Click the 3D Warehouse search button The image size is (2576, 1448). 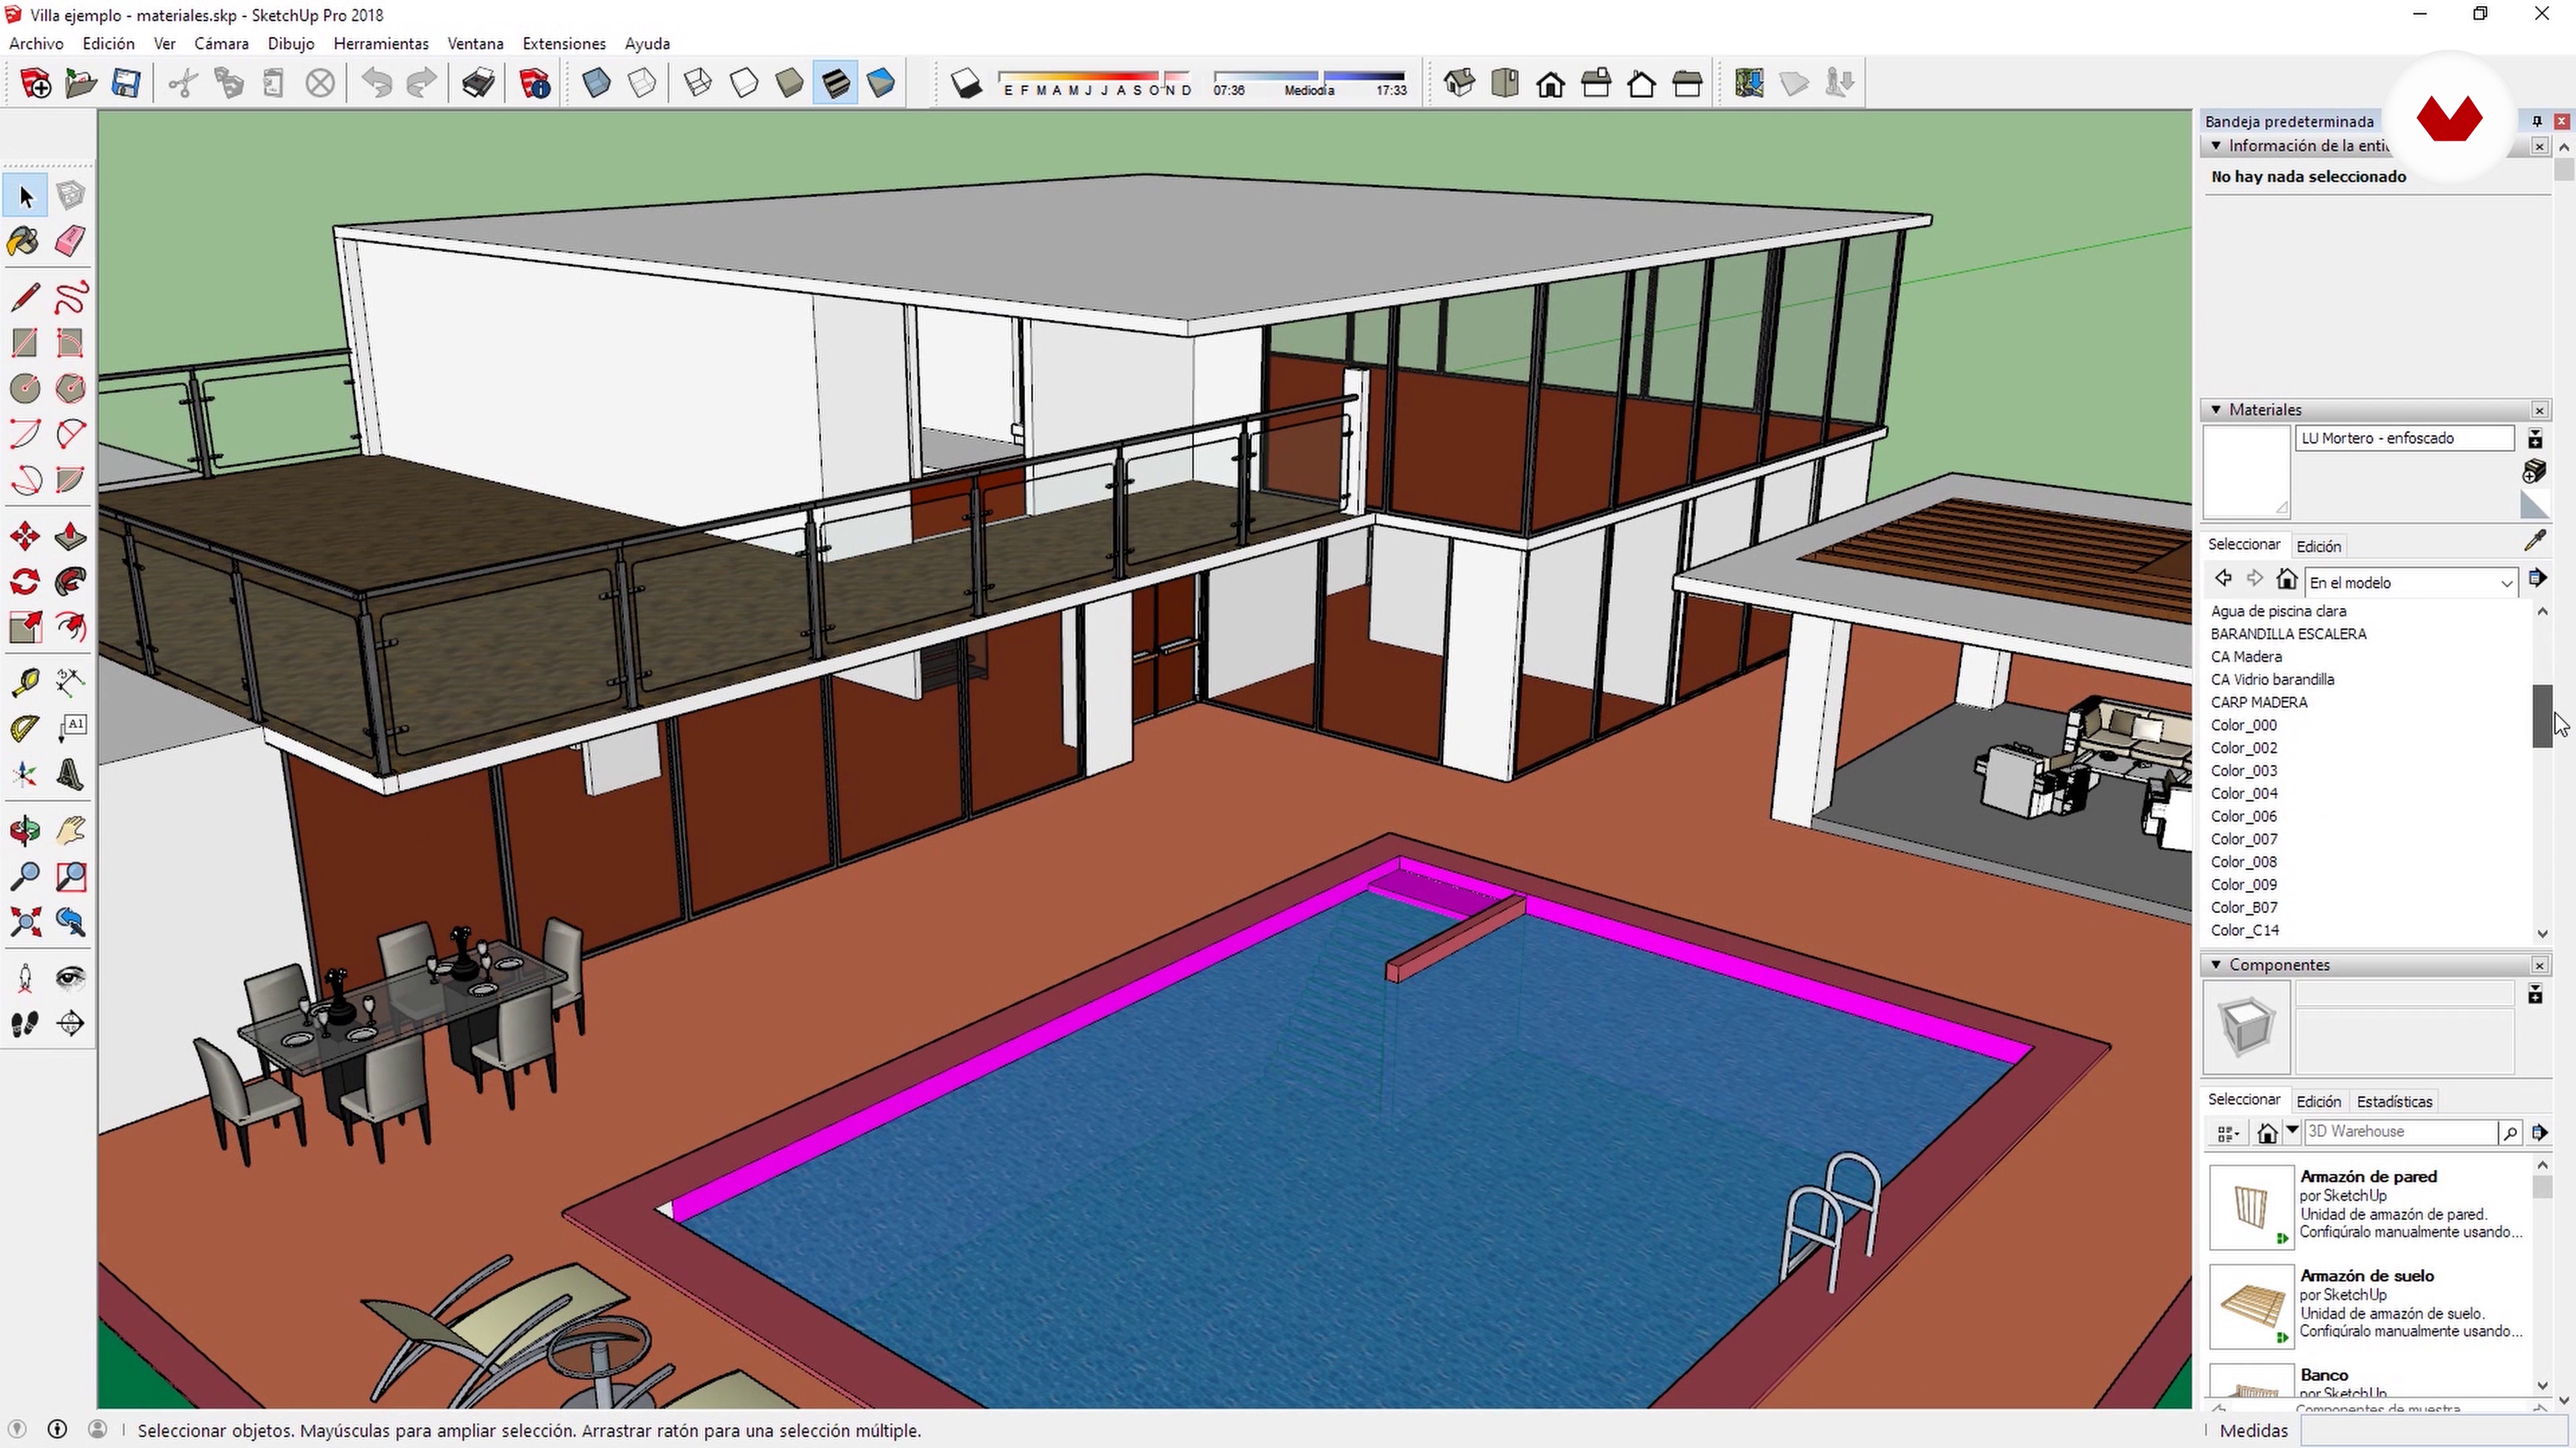pyautogui.click(x=2510, y=1132)
